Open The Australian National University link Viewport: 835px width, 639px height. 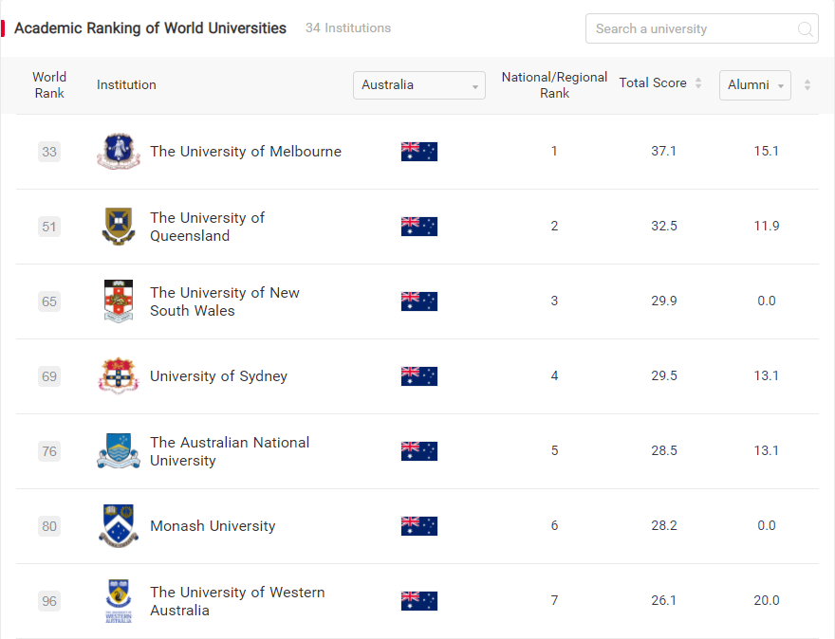click(230, 451)
